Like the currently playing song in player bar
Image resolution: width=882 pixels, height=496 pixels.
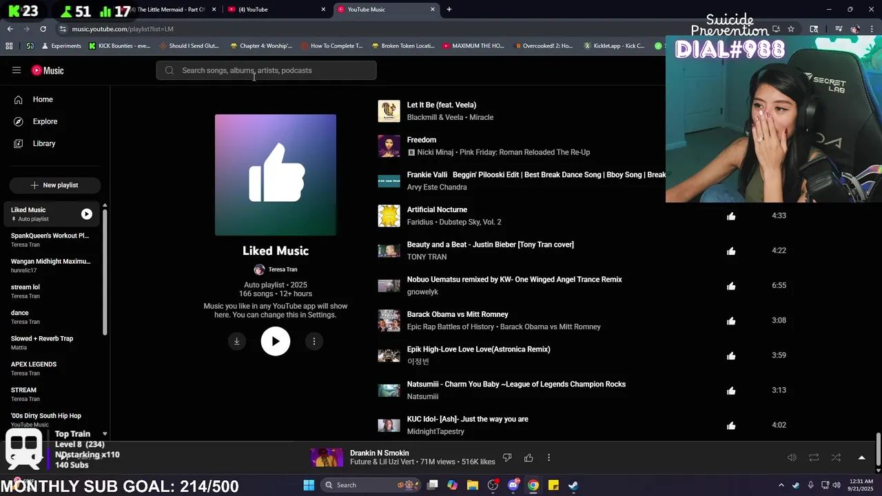pos(529,457)
